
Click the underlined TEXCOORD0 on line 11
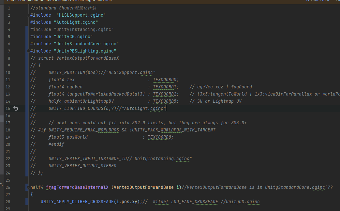tap(163, 80)
